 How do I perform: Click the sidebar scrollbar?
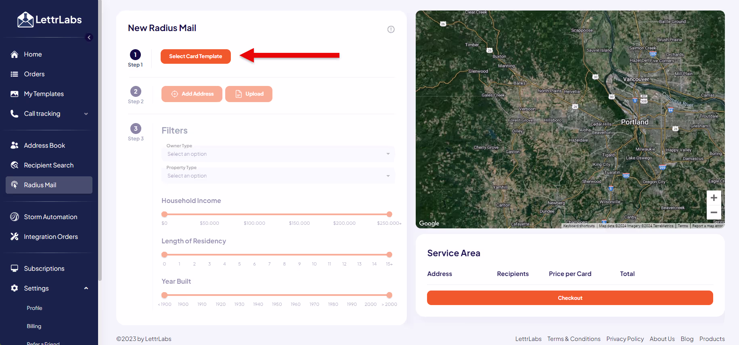click(x=100, y=141)
